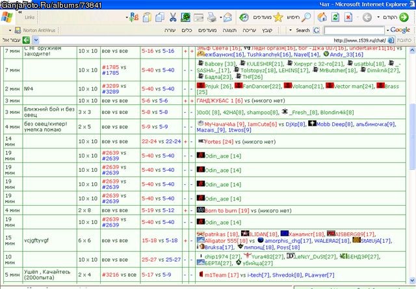Click clan icon beside Born to burn [19]
Image resolution: width=416 pixels, height=289 pixels.
(x=201, y=210)
